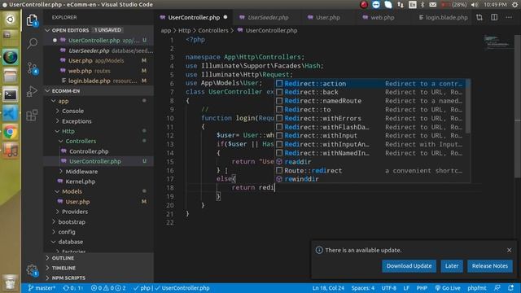Open the trash icon in the dock

[x=11, y=282]
